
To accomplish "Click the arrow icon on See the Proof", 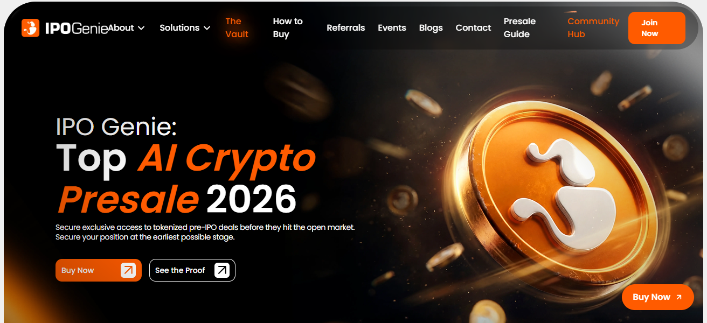I will tap(222, 270).
